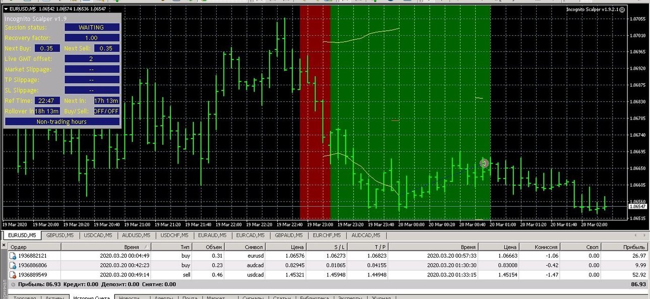Sort history by the Ордер column
Image resolution: width=650 pixels, height=299 pixels.
click(x=34, y=247)
